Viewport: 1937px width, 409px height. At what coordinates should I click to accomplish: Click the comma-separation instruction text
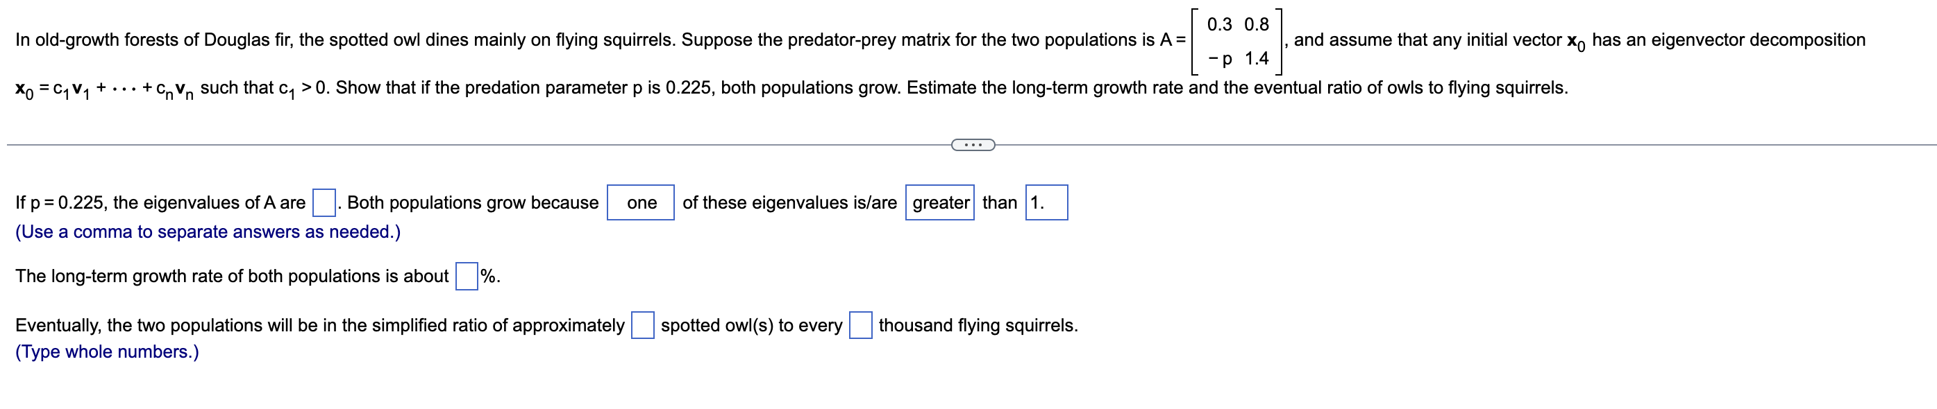pyautogui.click(x=208, y=232)
